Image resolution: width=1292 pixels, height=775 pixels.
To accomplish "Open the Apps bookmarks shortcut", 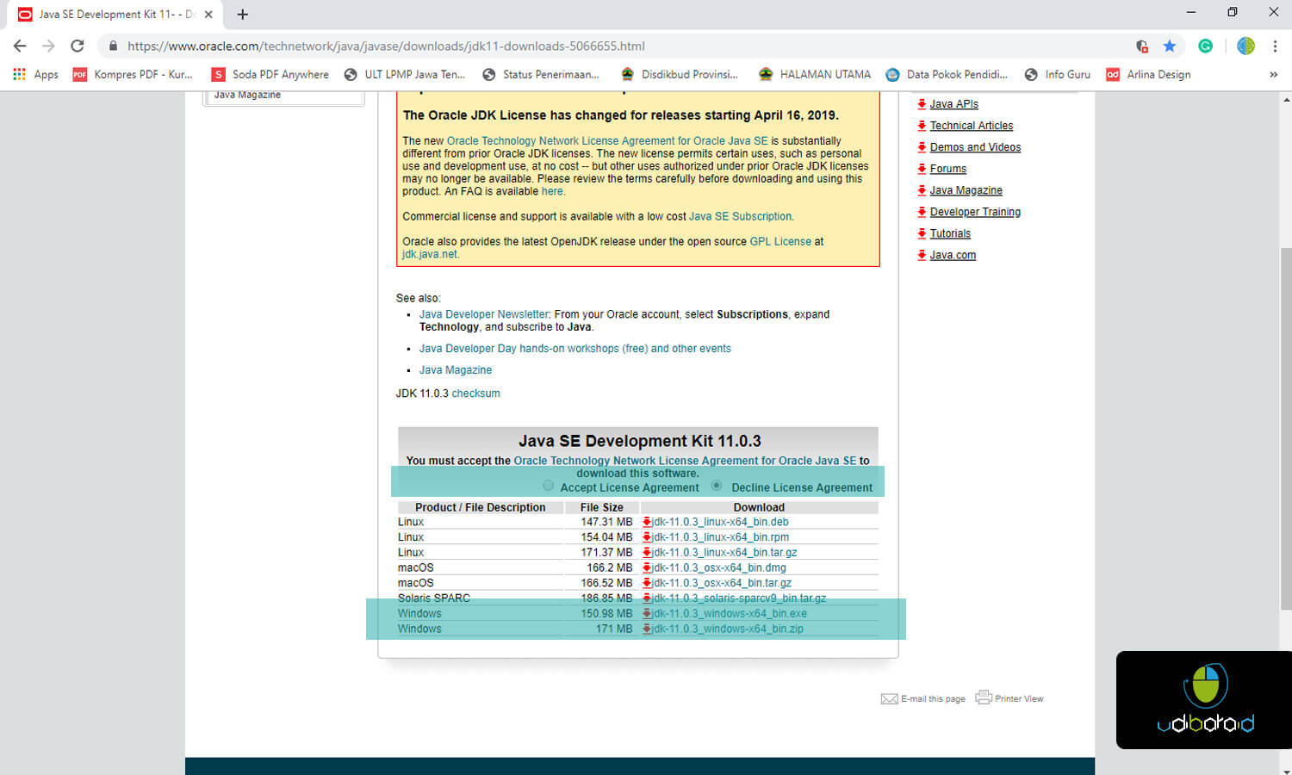I will pyautogui.click(x=35, y=74).
